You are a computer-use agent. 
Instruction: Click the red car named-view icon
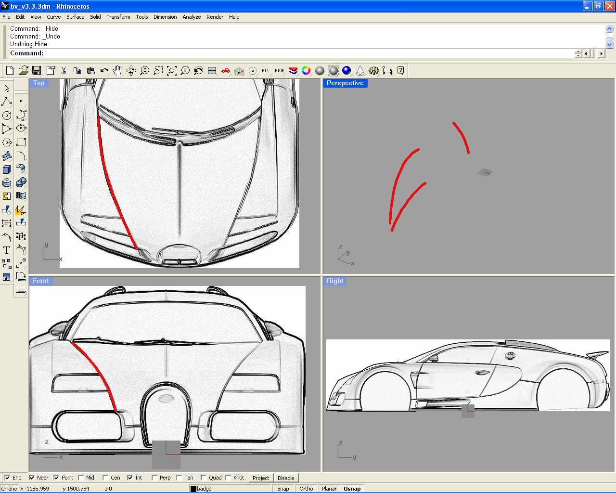point(225,71)
